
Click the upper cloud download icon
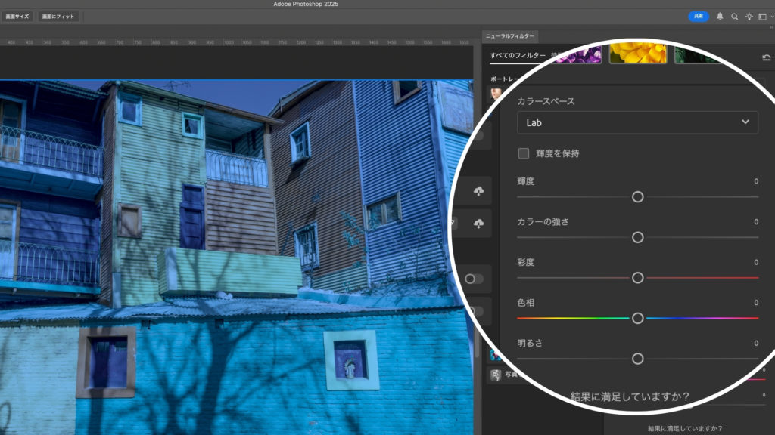pyautogui.click(x=478, y=191)
